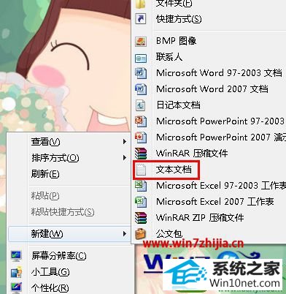Image resolution: width=286 pixels, height=294 pixels.
Task: Click the Excel 97-2003 worksheet icon
Action: (141, 186)
